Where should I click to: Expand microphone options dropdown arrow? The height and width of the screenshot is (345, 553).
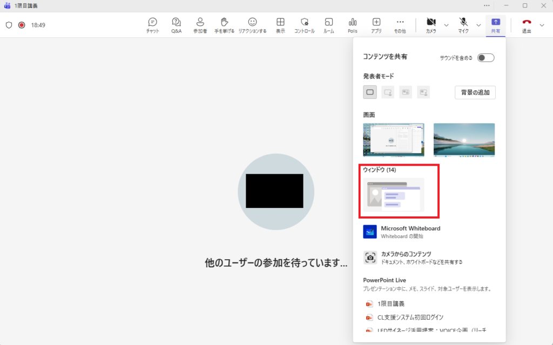tap(478, 25)
